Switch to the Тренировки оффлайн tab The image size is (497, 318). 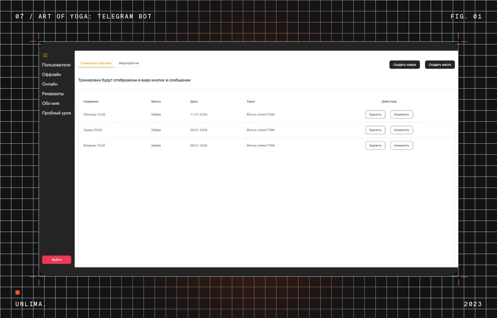[x=96, y=63]
